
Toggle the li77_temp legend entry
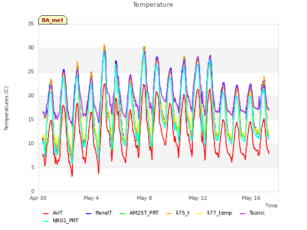tap(215, 213)
